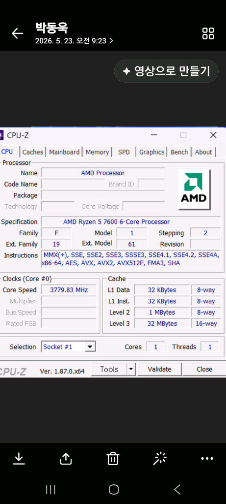
Task: Switch to the SPD tab
Action: click(124, 152)
